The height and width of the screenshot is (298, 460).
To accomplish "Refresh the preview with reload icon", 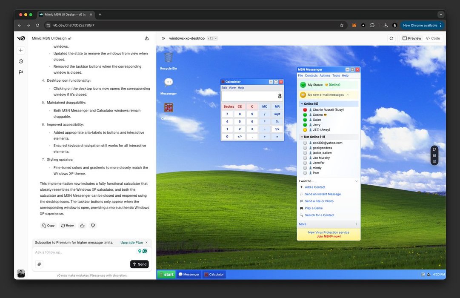I will point(391,38).
